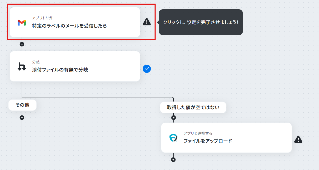This screenshot has height=170, width=319.
Task: Click the アプリと連携する caption text
Action: 198,133
